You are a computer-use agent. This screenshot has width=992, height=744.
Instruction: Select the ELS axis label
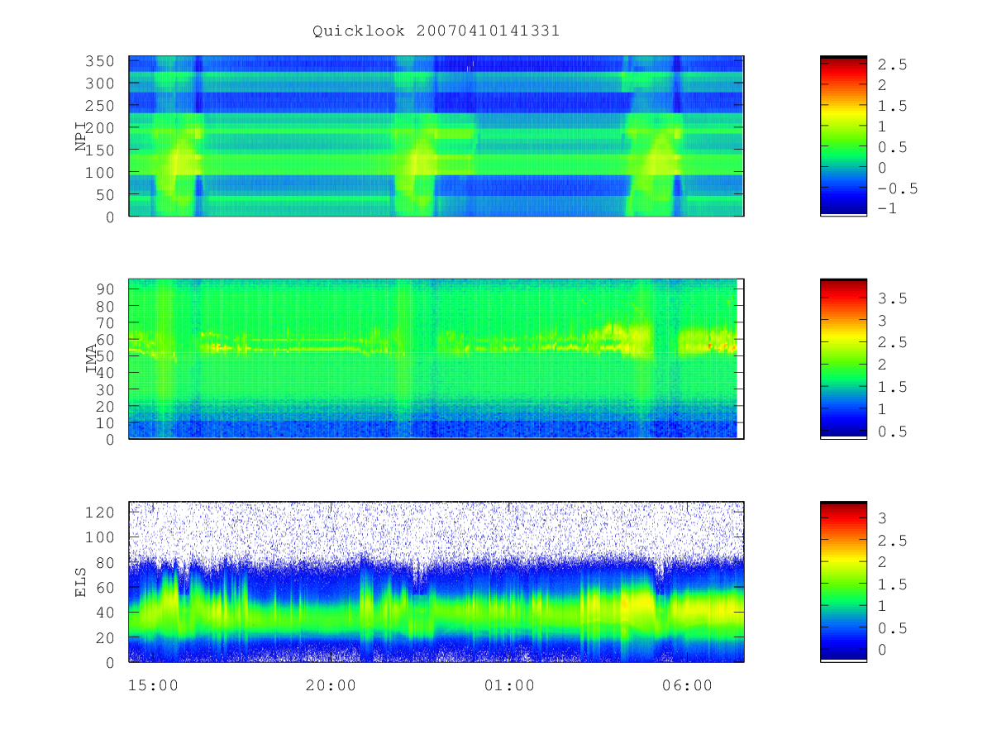[x=81, y=582]
